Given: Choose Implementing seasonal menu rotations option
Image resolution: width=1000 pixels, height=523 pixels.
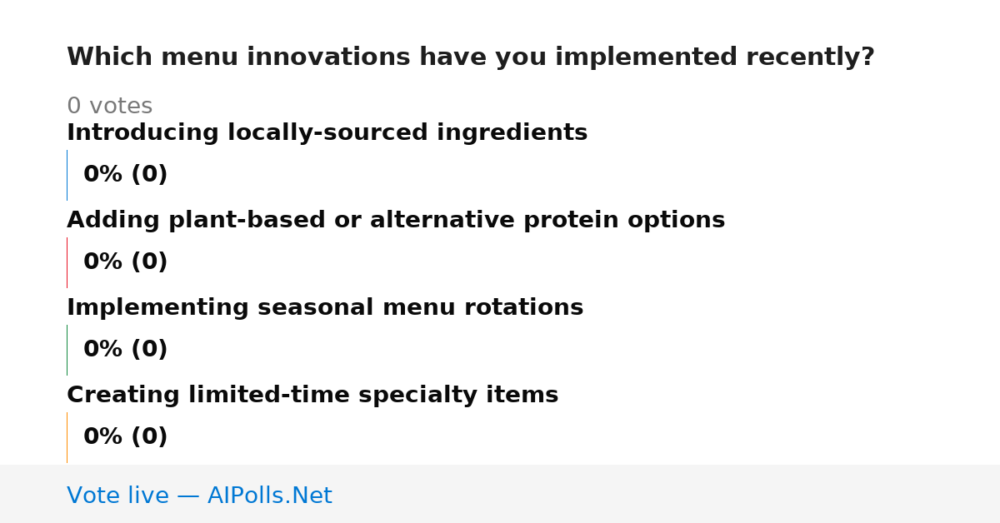Looking at the screenshot, I should click(x=325, y=308).
